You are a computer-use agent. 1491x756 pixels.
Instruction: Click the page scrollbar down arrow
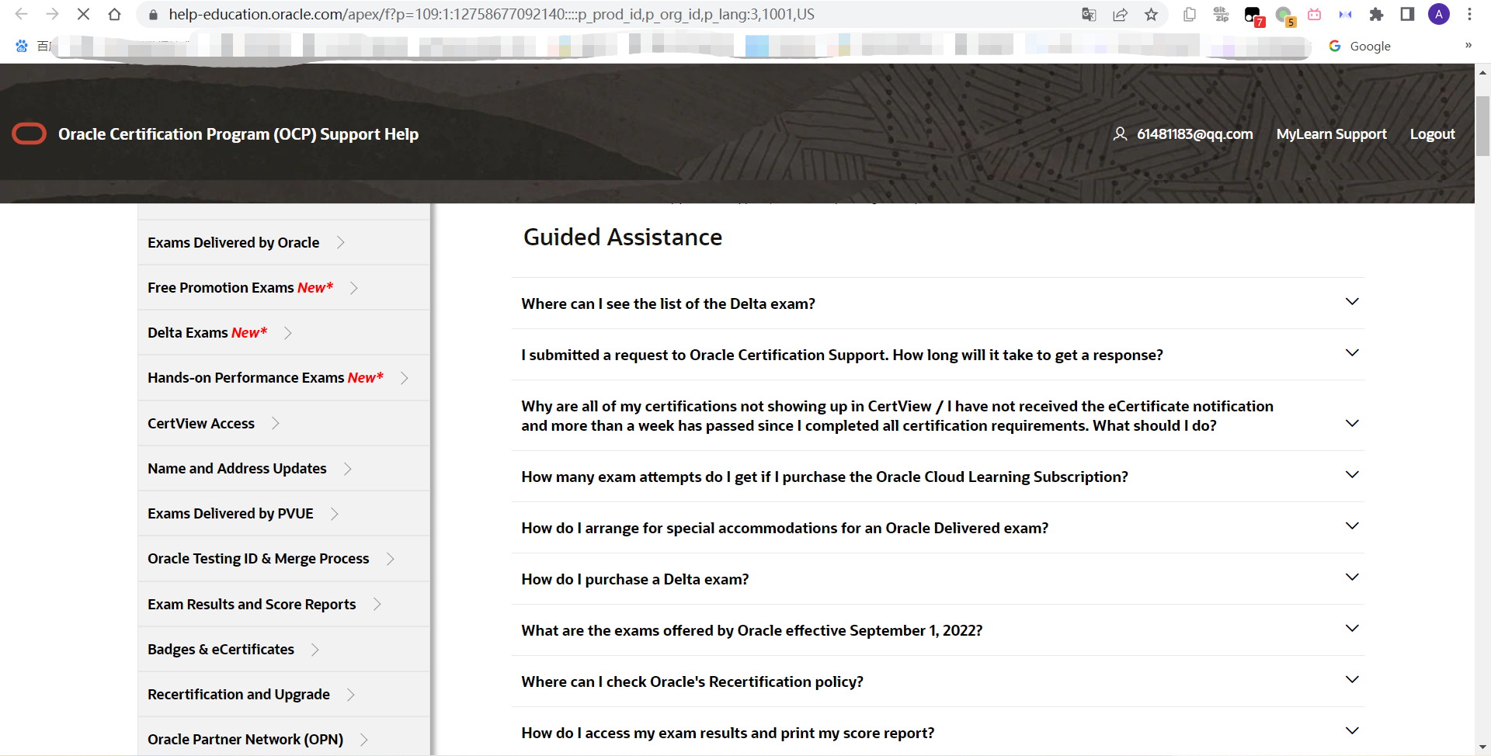1483,747
